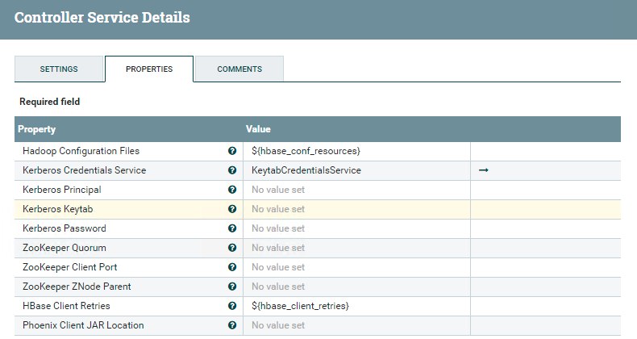
Task: Click the Property column header
Action: [x=36, y=129]
